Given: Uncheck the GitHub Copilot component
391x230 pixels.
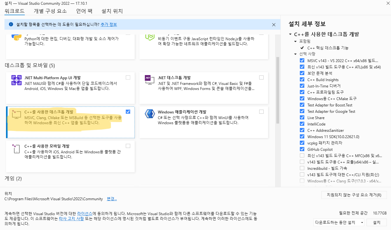Looking at the screenshot, I should [x=302, y=149].
